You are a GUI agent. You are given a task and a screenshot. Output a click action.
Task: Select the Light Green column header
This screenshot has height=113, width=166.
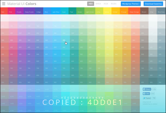pos(90,11)
